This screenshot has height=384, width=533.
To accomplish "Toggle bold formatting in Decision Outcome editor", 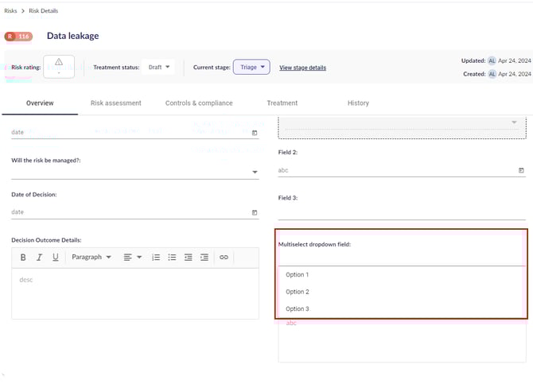I will (x=23, y=258).
